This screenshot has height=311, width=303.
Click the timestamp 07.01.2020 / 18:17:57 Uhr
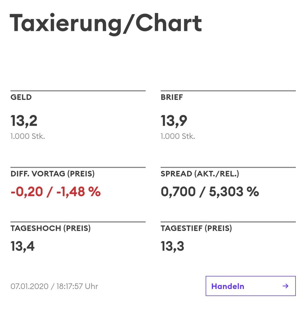point(54,286)
